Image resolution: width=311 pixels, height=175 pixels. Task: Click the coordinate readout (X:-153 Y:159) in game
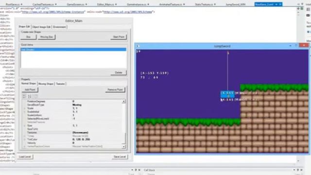point(155,73)
